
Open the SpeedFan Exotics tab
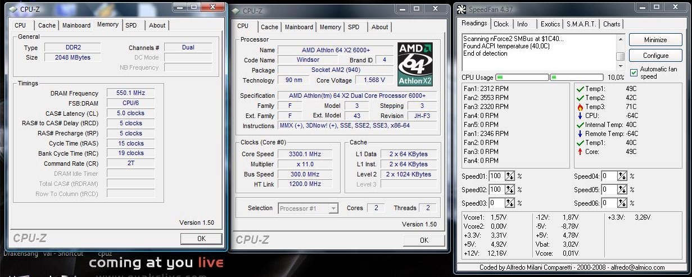(550, 24)
